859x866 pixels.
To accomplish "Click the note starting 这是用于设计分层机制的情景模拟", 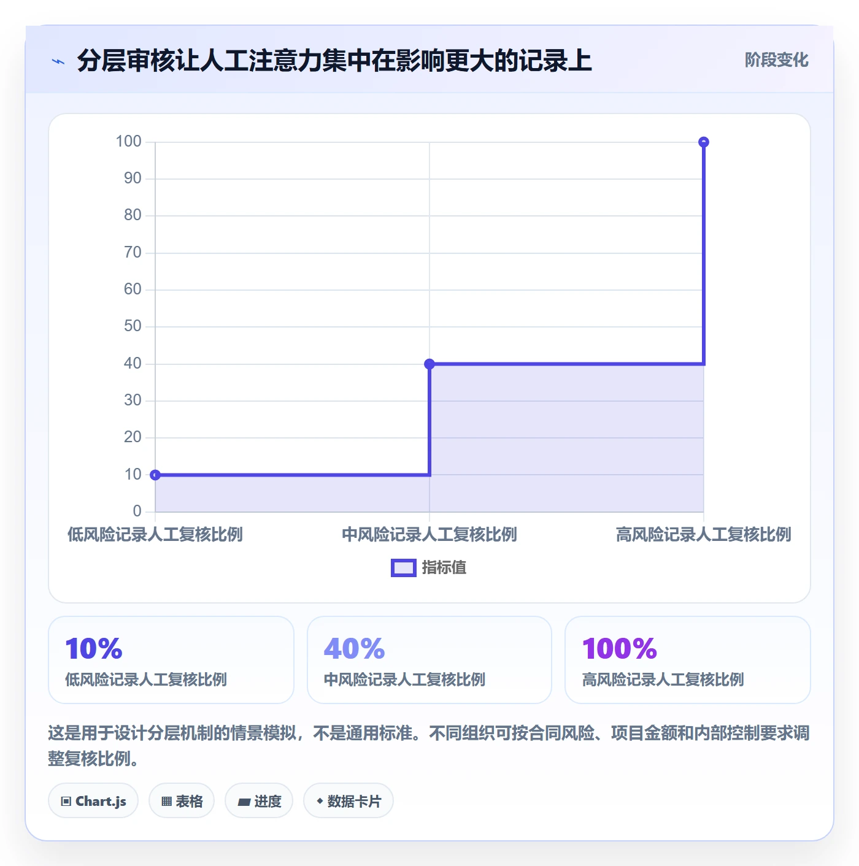I will [429, 746].
